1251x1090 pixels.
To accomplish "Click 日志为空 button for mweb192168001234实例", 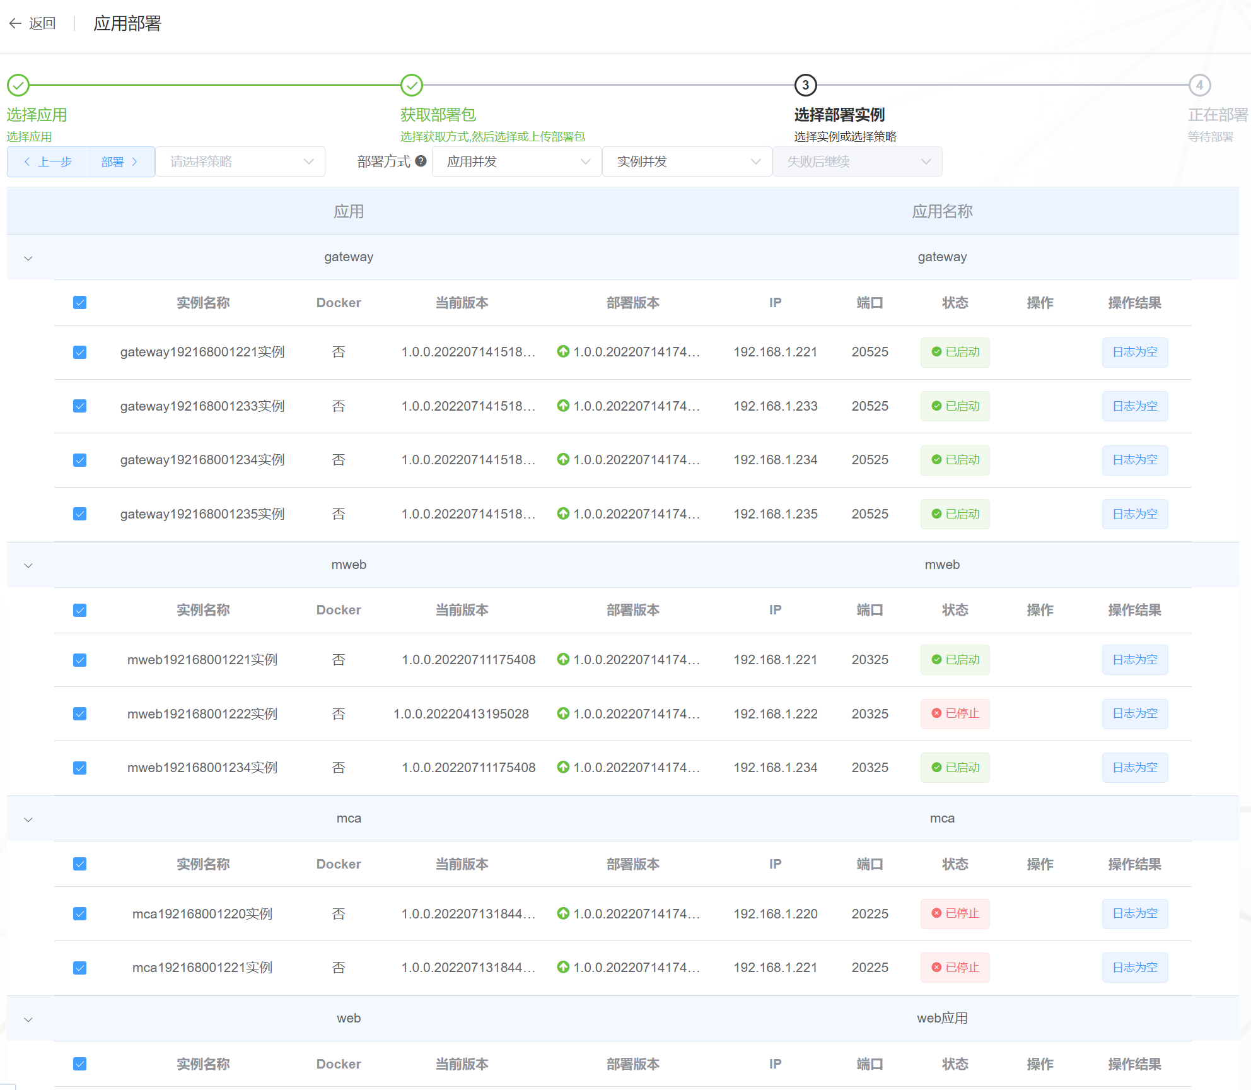I will pyautogui.click(x=1134, y=768).
